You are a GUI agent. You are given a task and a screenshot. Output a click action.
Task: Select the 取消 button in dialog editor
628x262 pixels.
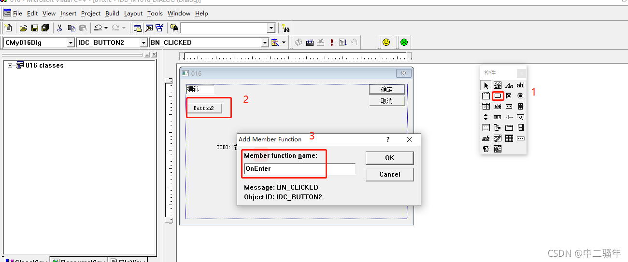click(x=387, y=101)
